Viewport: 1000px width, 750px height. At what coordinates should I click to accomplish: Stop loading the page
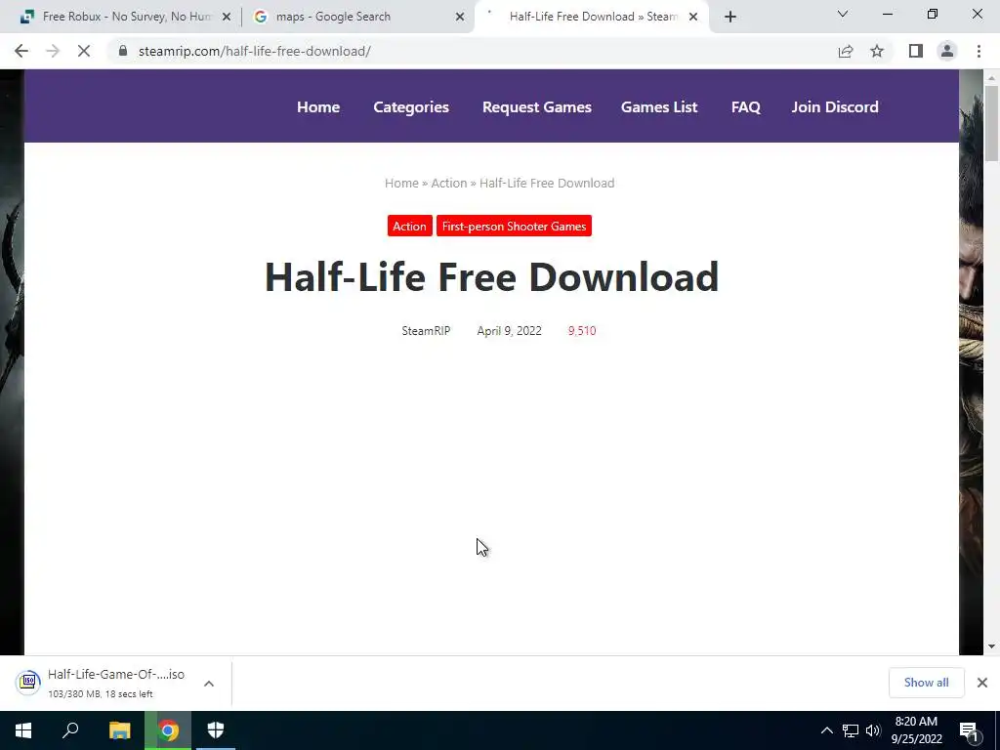[84, 51]
